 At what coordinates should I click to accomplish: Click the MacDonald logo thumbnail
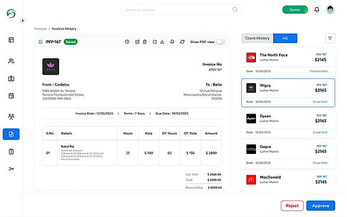251,180
